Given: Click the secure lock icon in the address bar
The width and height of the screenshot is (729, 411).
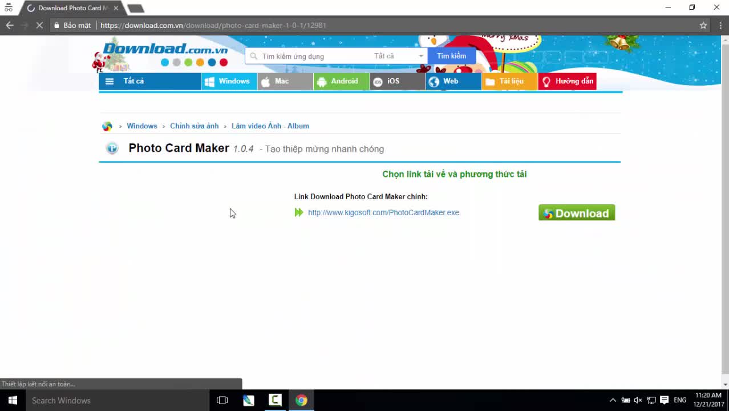Looking at the screenshot, I should click(56, 25).
